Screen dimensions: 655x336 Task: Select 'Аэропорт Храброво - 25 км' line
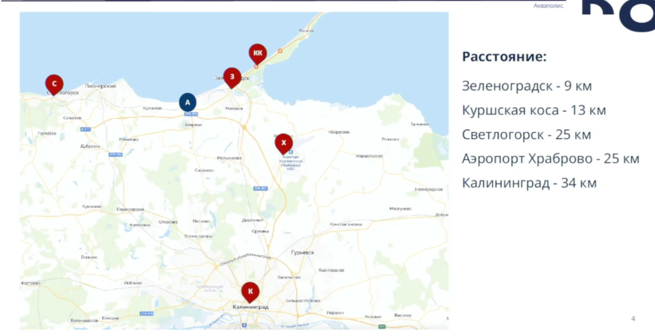click(x=550, y=159)
